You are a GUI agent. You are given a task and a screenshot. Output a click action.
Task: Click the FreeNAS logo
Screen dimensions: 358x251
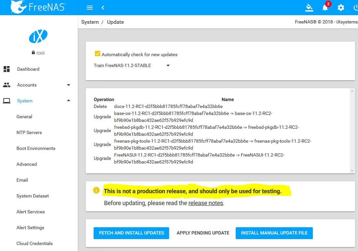pyautogui.click(x=39, y=7)
